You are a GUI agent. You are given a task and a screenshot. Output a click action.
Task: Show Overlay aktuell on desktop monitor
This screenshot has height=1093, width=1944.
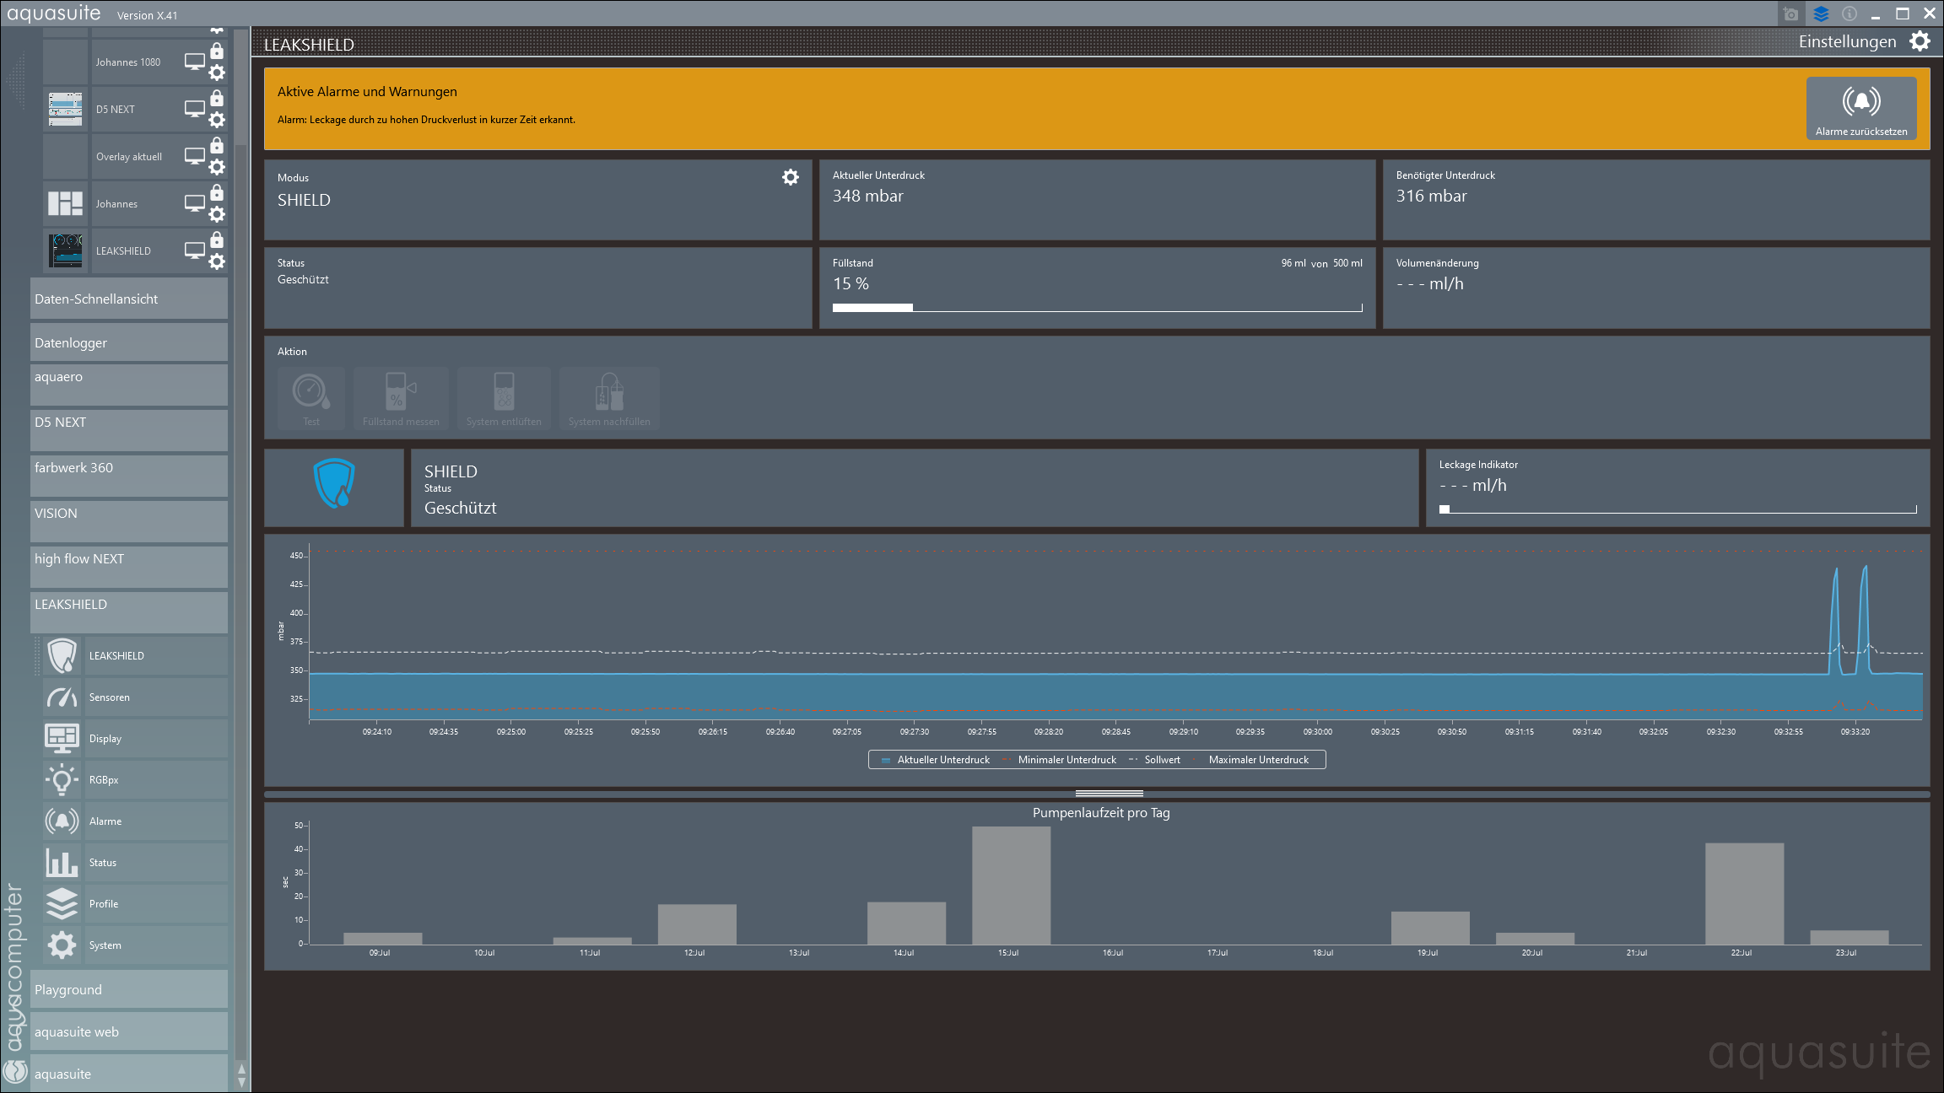195,157
